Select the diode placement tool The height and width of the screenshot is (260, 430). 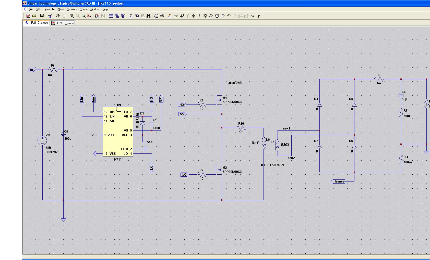205,16
